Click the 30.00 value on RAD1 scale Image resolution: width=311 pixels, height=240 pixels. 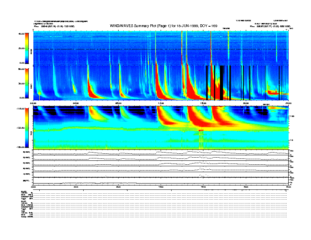pos(21,84)
